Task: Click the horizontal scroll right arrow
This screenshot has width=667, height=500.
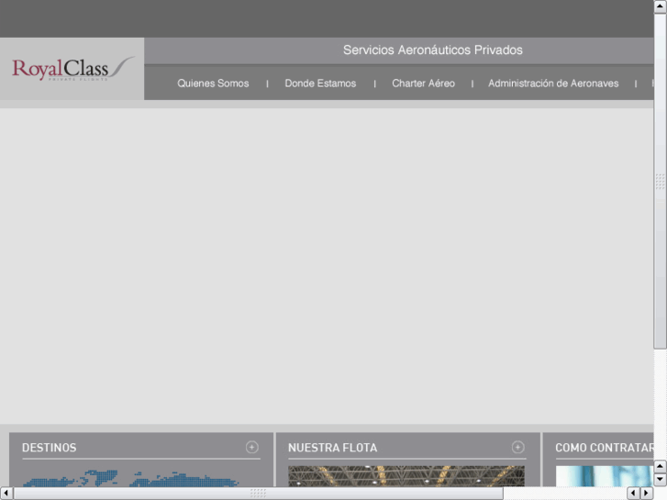Action: click(647, 494)
